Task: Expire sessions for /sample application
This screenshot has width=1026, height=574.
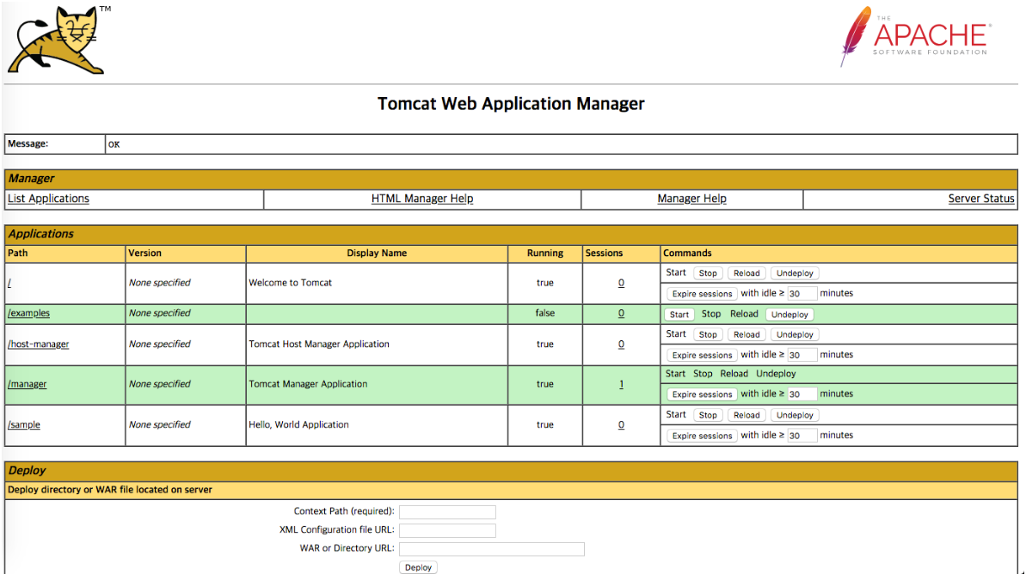Action: (x=702, y=436)
